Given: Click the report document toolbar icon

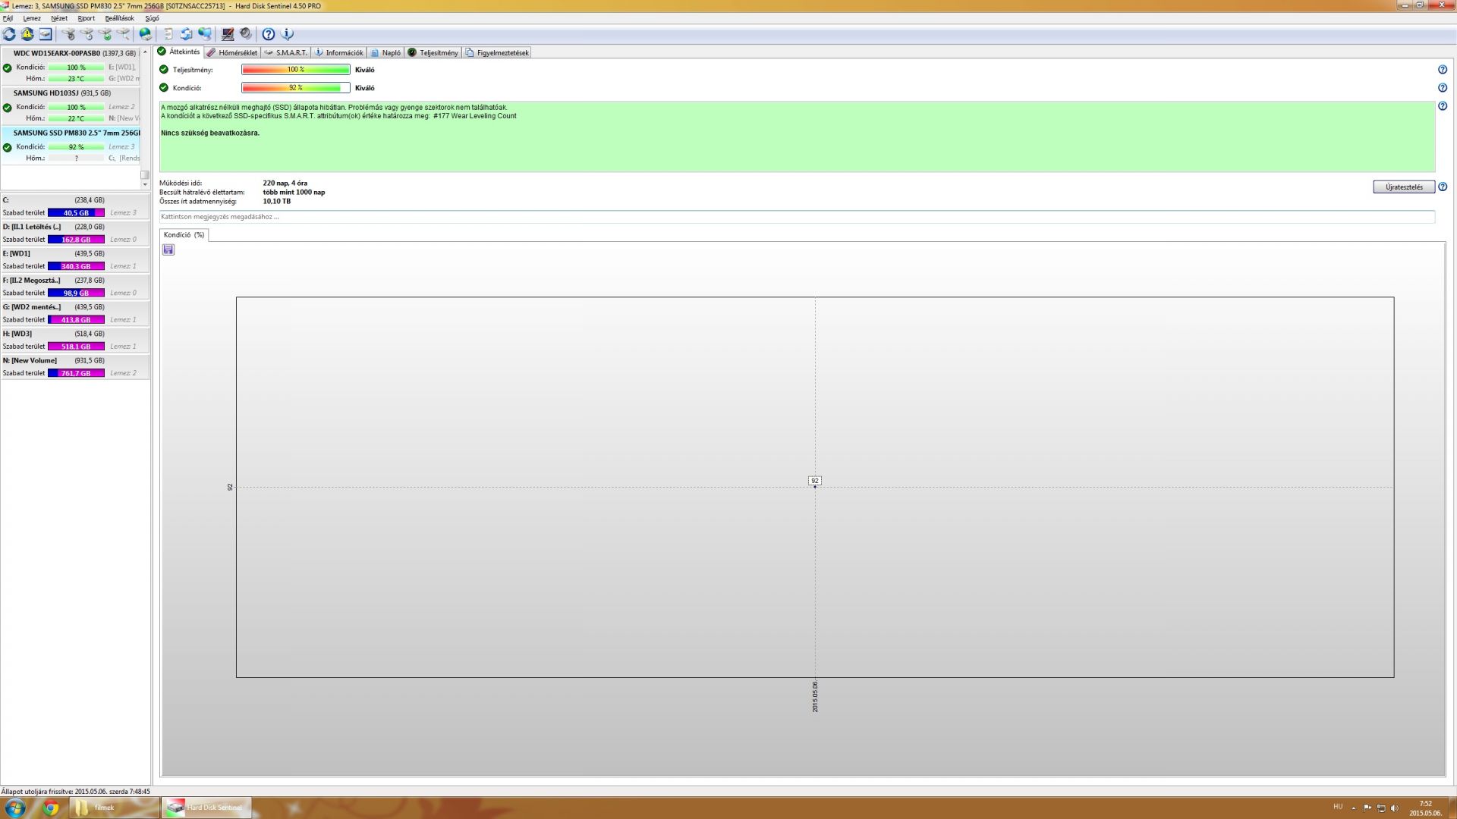Looking at the screenshot, I should pyautogui.click(x=168, y=34).
